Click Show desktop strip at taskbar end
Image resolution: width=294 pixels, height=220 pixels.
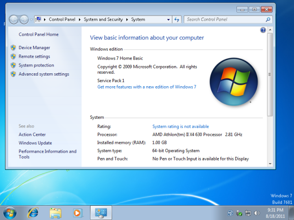click(x=291, y=213)
